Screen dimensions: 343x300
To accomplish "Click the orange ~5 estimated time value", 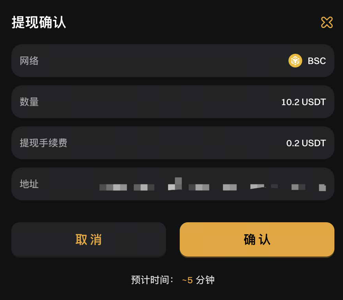I will pyautogui.click(x=187, y=280).
